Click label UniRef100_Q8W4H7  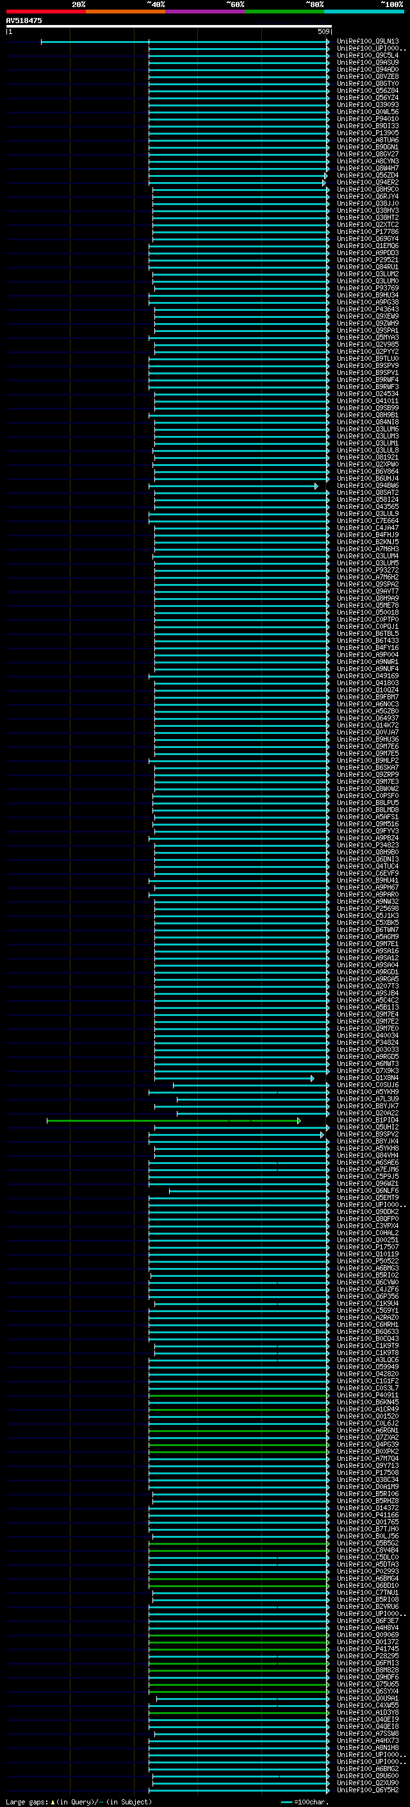click(x=368, y=169)
